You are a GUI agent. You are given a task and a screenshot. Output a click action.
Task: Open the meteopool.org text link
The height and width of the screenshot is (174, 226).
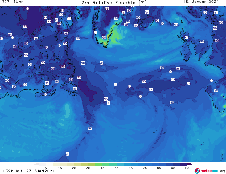pos(213,171)
